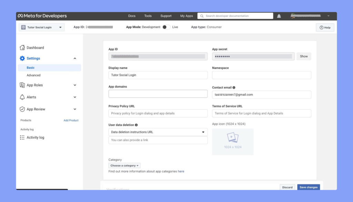
Task: Click the notifications bell in the top bar
Action: click(x=279, y=16)
